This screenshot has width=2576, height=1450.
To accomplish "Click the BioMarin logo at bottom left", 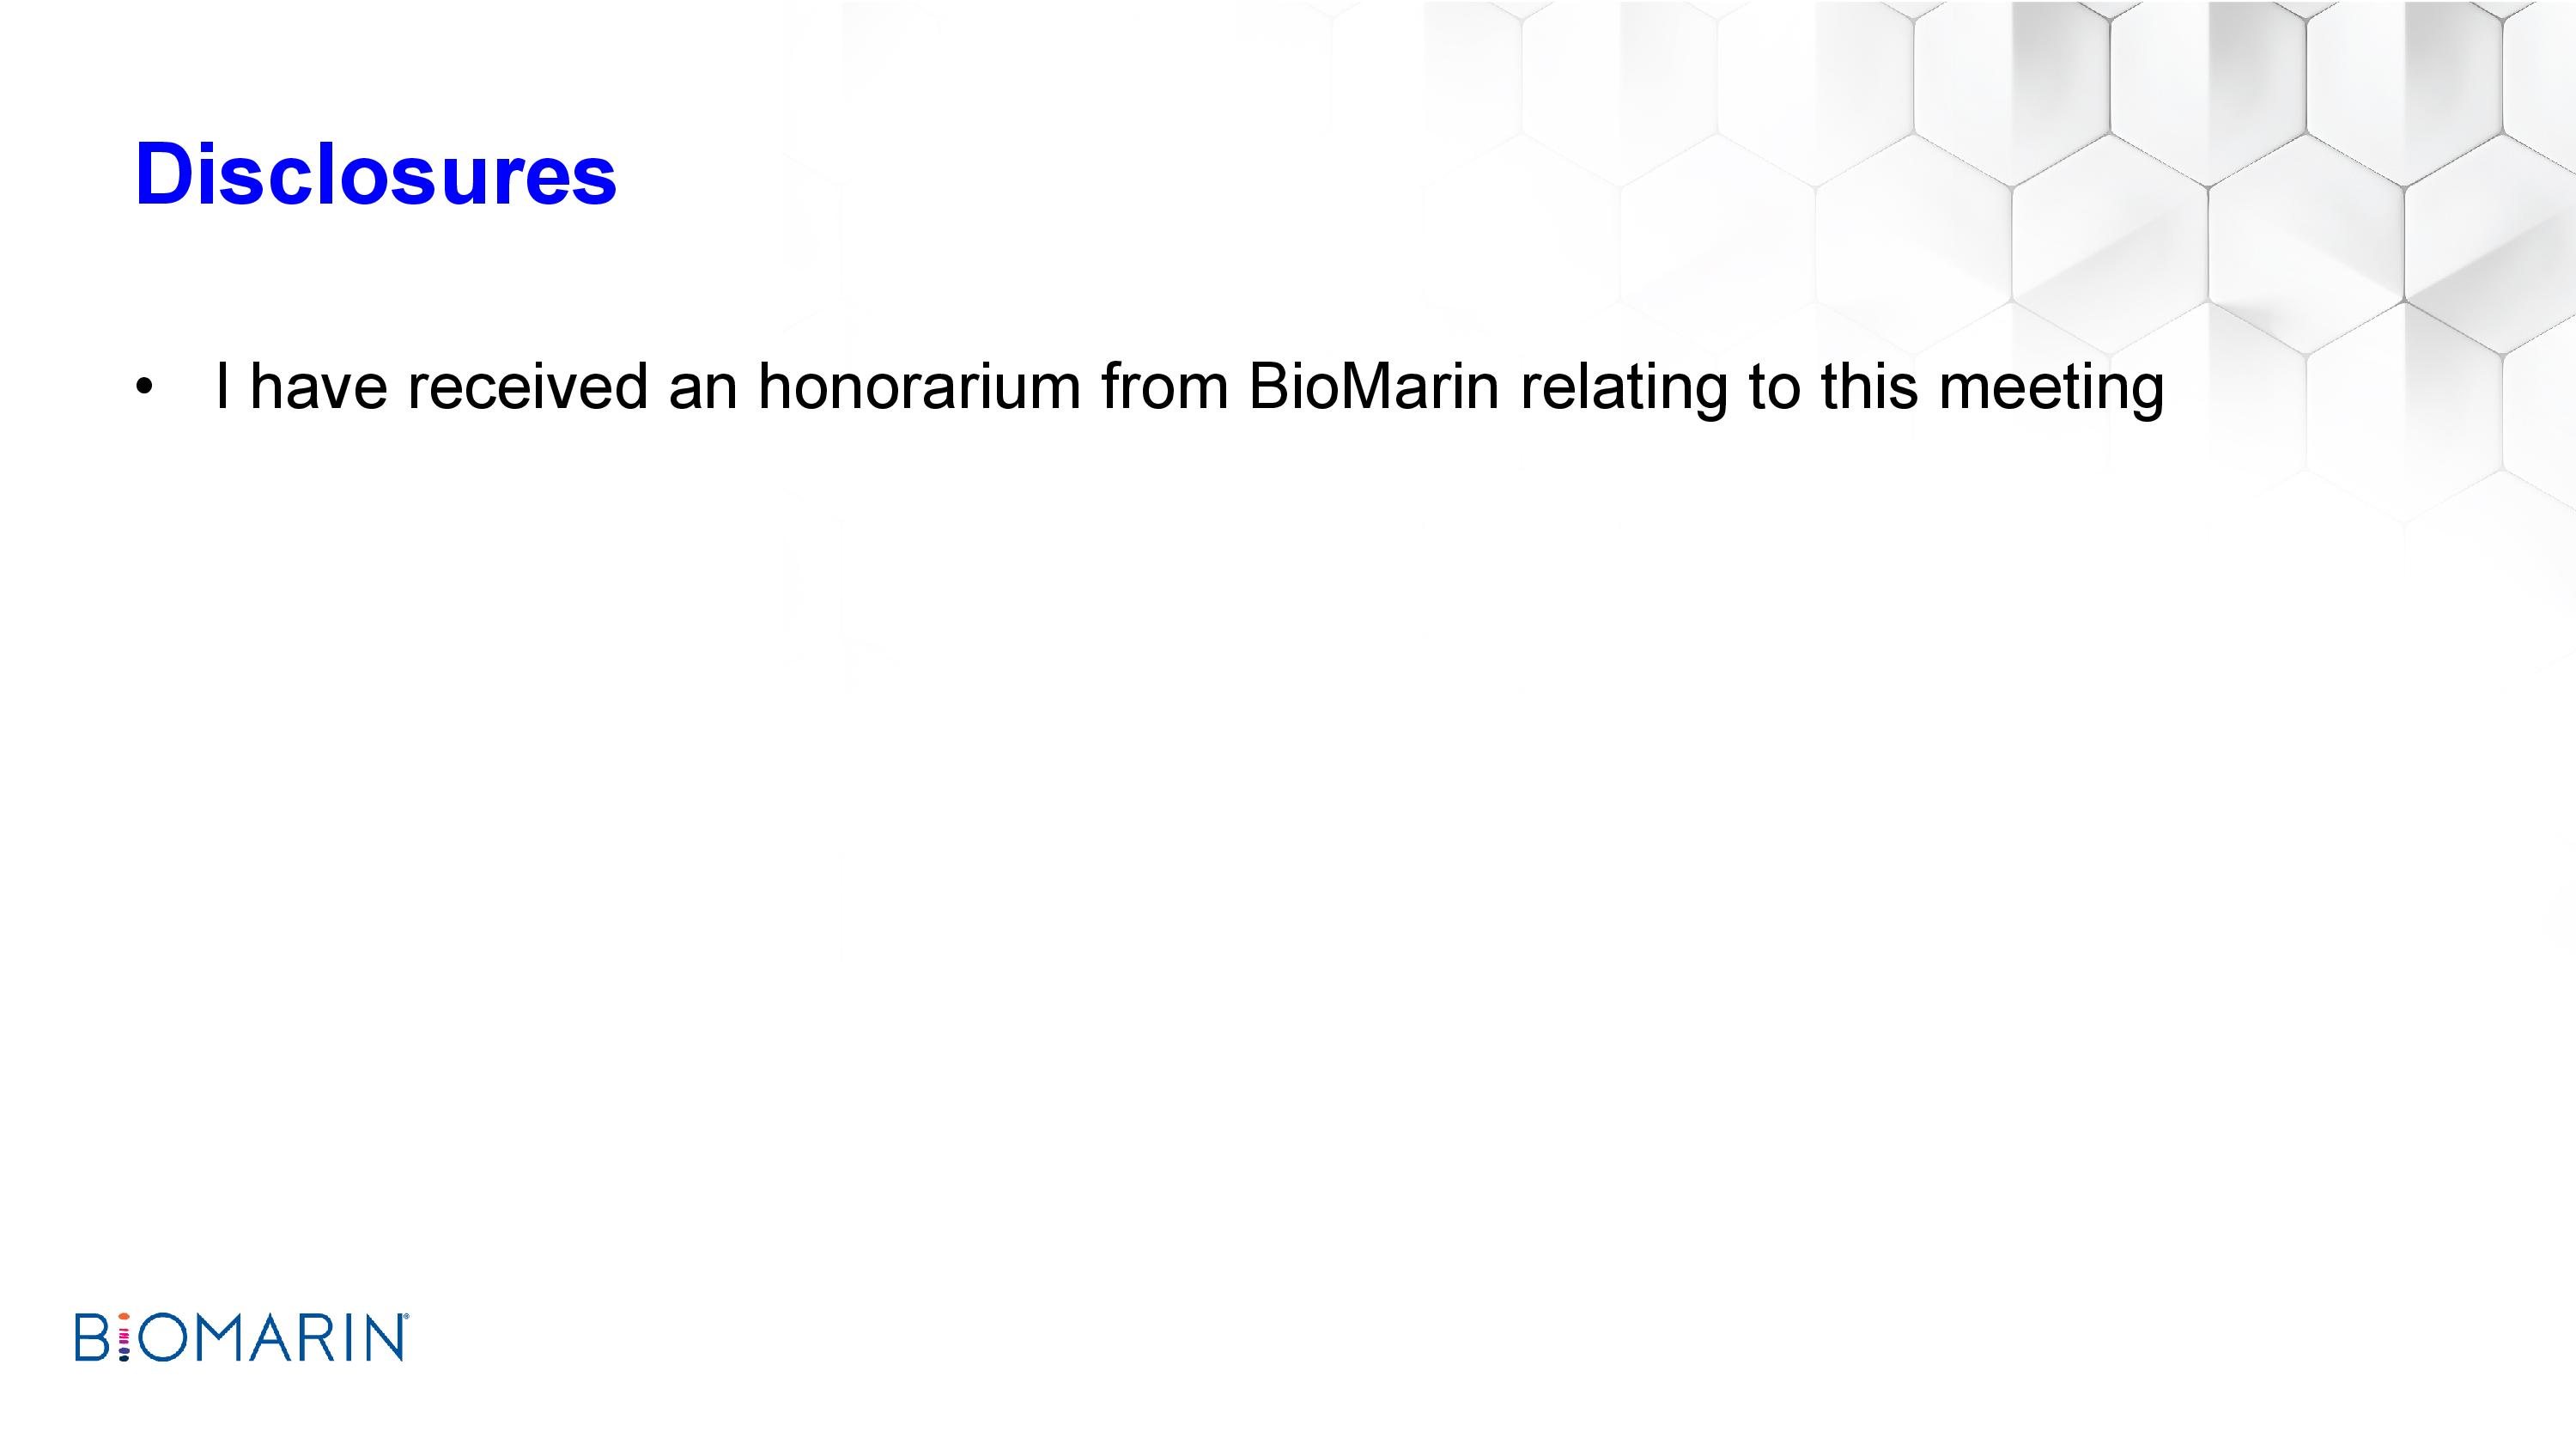I will (241, 1337).
